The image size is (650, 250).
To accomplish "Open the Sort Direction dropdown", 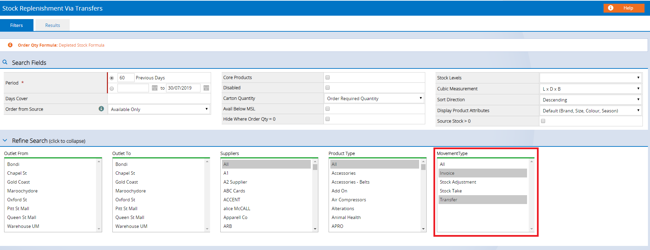I will tap(590, 99).
